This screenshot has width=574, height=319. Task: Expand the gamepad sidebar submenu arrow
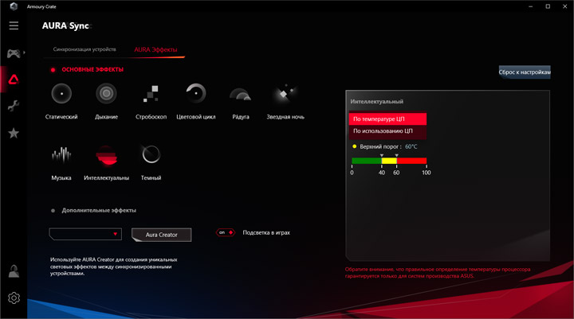coord(24,53)
